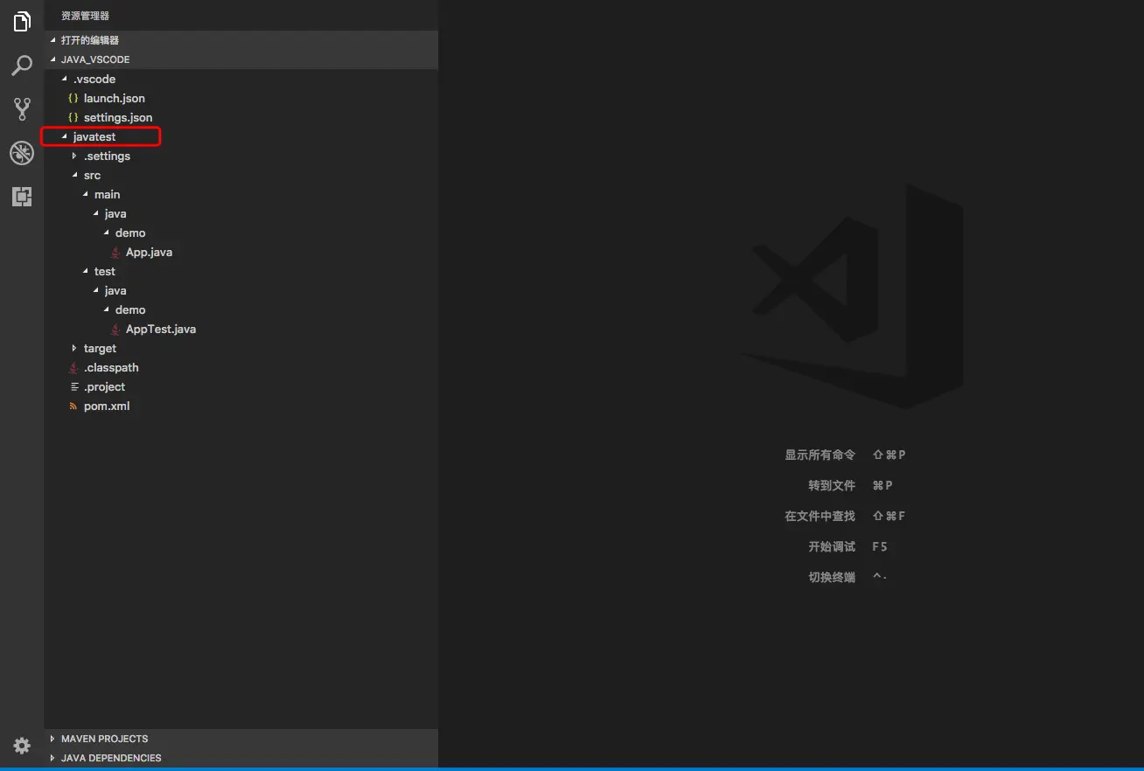1144x771 pixels.
Task: Select the main folder label
Action: (x=108, y=194)
